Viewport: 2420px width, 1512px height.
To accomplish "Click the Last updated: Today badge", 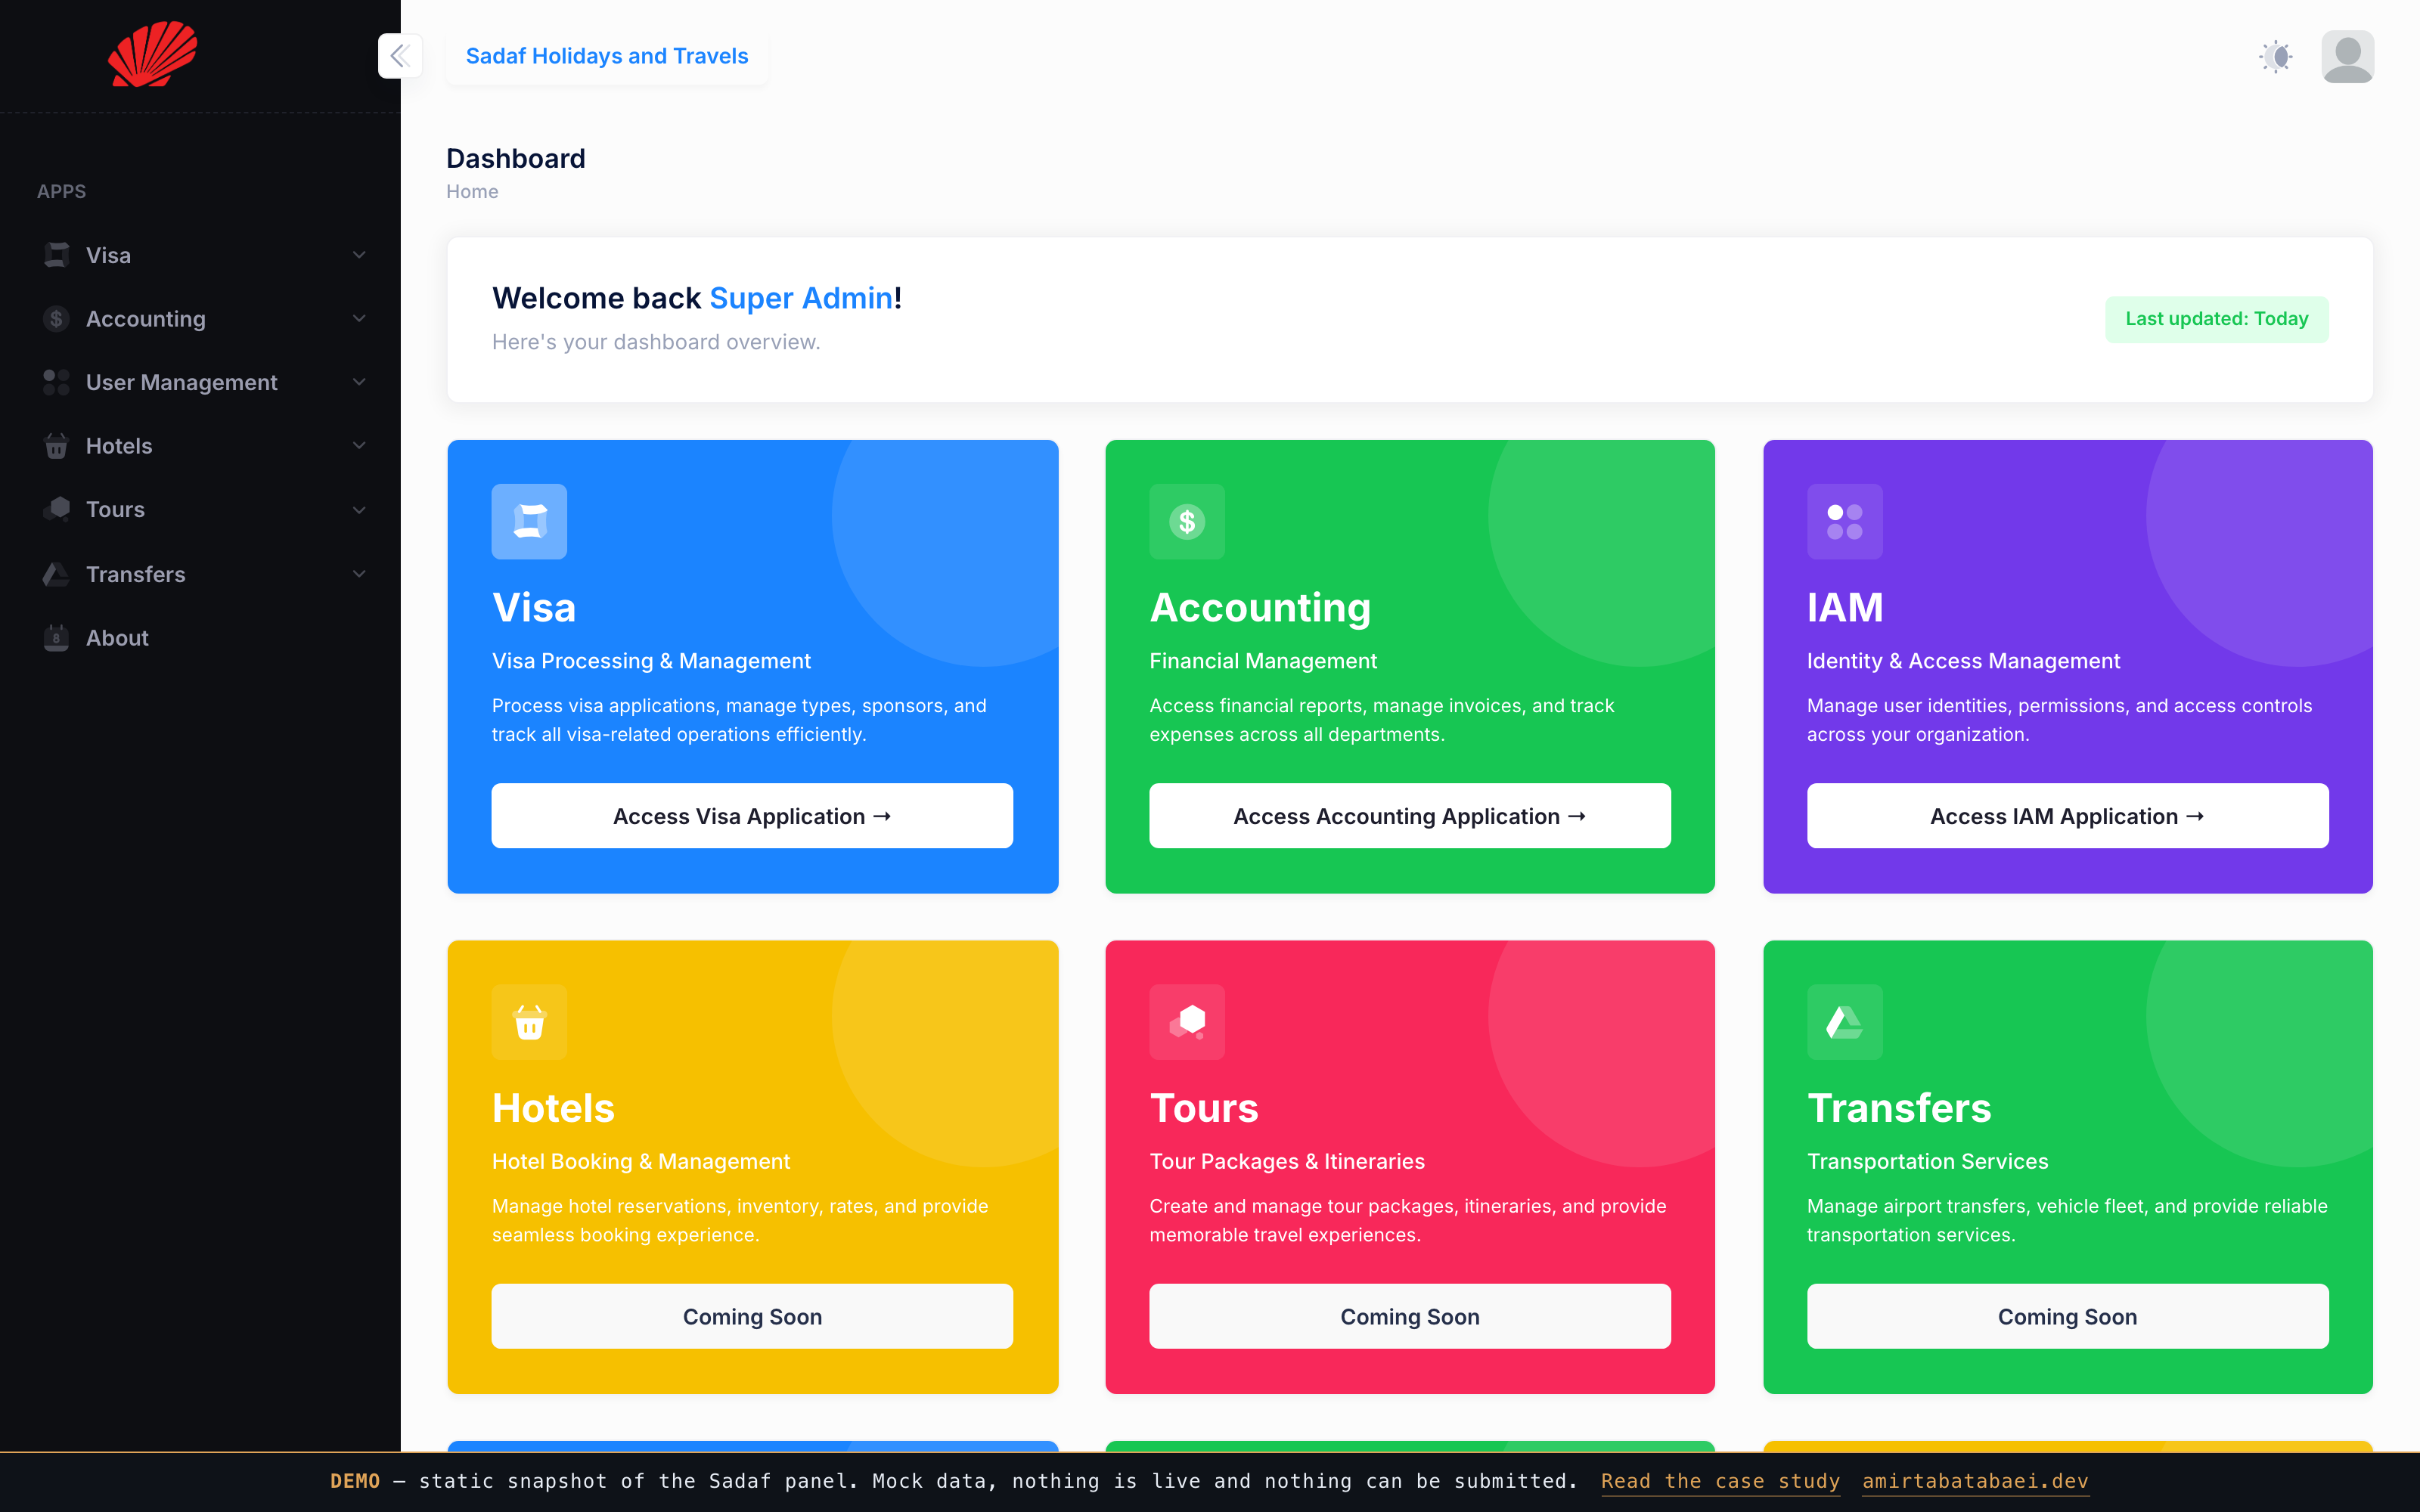I will click(x=2217, y=319).
